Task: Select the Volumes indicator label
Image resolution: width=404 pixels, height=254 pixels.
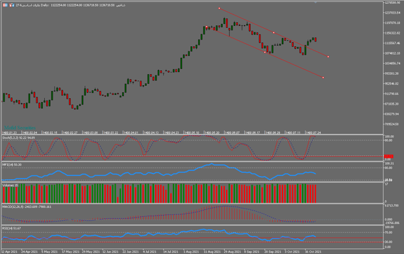Action: [x=10, y=185]
